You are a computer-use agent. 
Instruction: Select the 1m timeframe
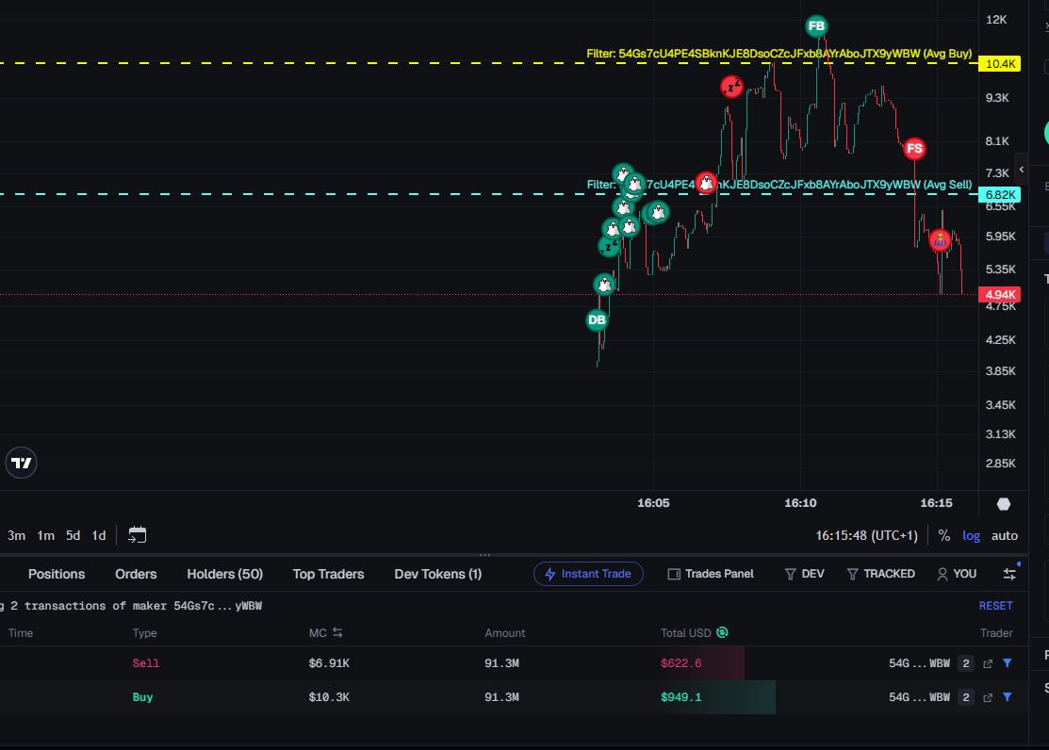coord(45,535)
